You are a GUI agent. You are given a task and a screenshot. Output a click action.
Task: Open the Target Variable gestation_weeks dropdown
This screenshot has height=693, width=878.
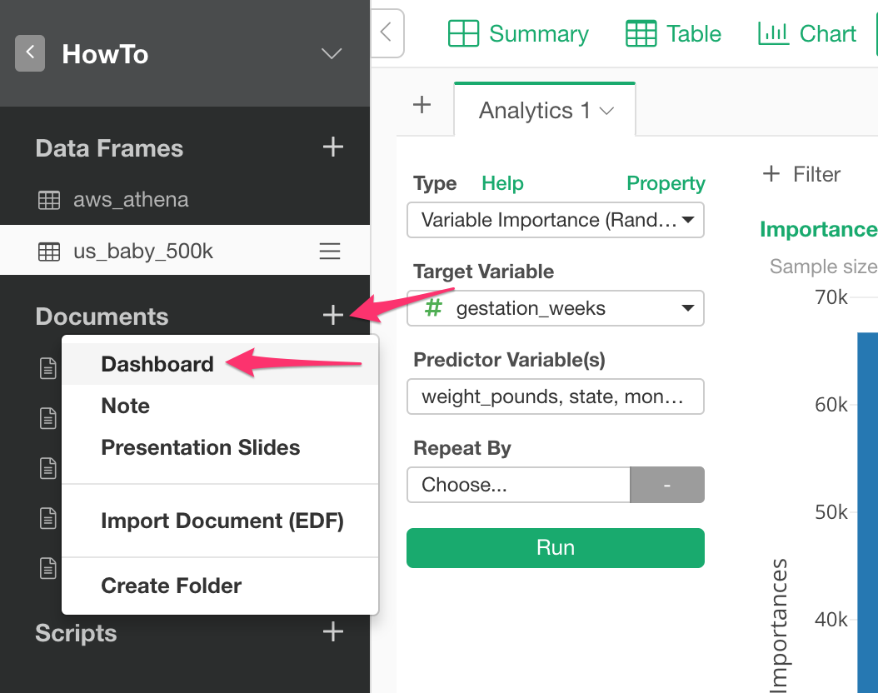(x=555, y=308)
